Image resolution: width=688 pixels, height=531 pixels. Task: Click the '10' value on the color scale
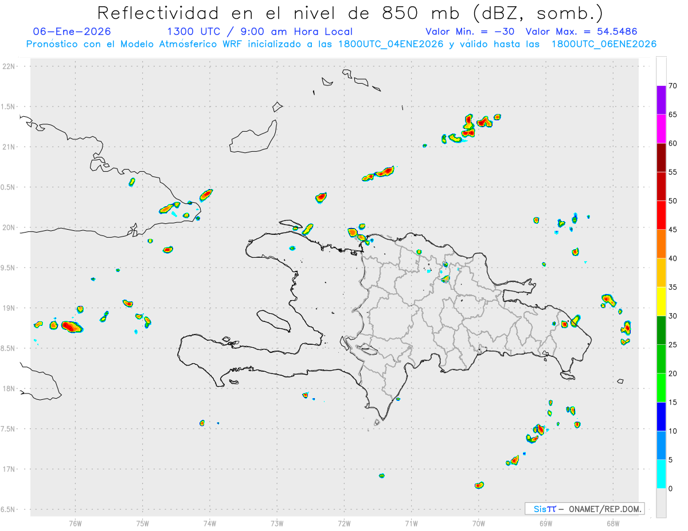pos(673,431)
